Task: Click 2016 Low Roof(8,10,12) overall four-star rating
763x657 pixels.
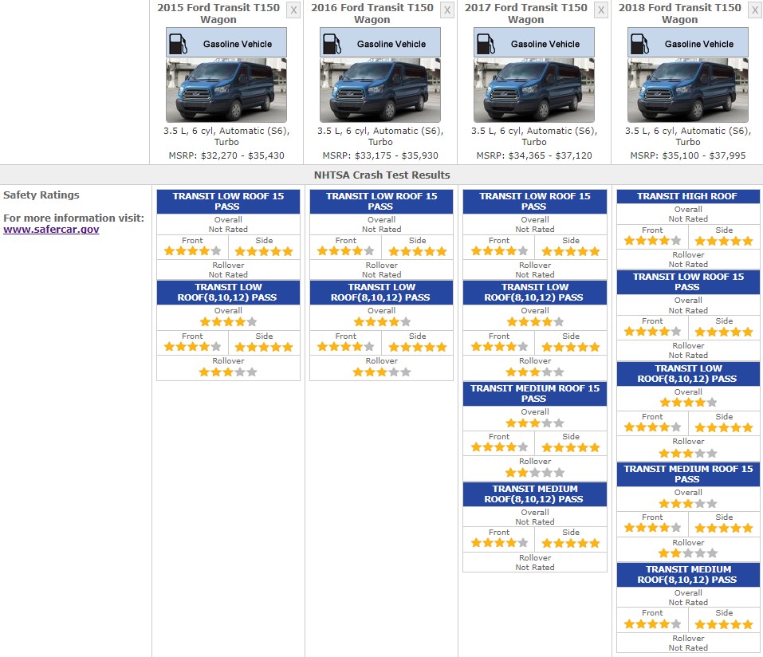Action: tap(382, 321)
